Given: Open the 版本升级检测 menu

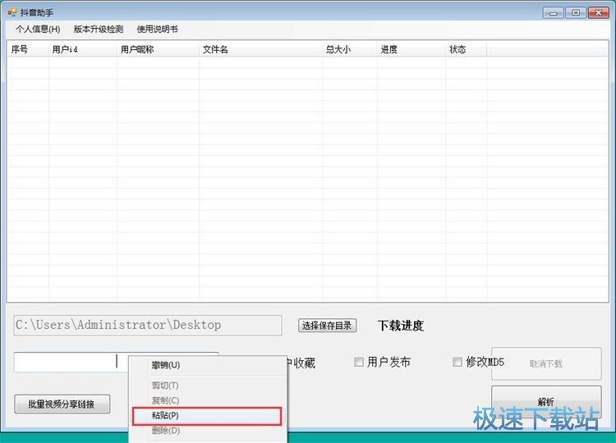Looking at the screenshot, I should pyautogui.click(x=99, y=29).
